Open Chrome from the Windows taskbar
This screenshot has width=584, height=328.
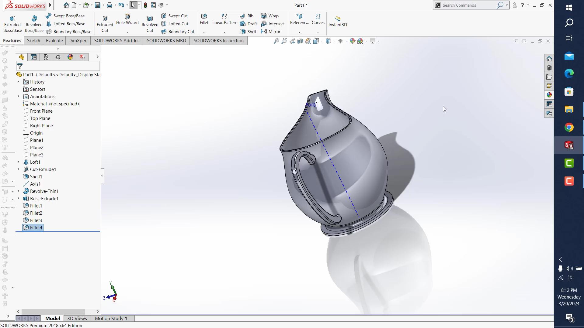(569, 127)
